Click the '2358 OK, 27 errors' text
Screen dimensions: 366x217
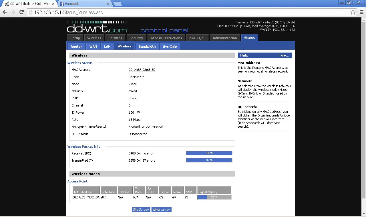pos(142,160)
